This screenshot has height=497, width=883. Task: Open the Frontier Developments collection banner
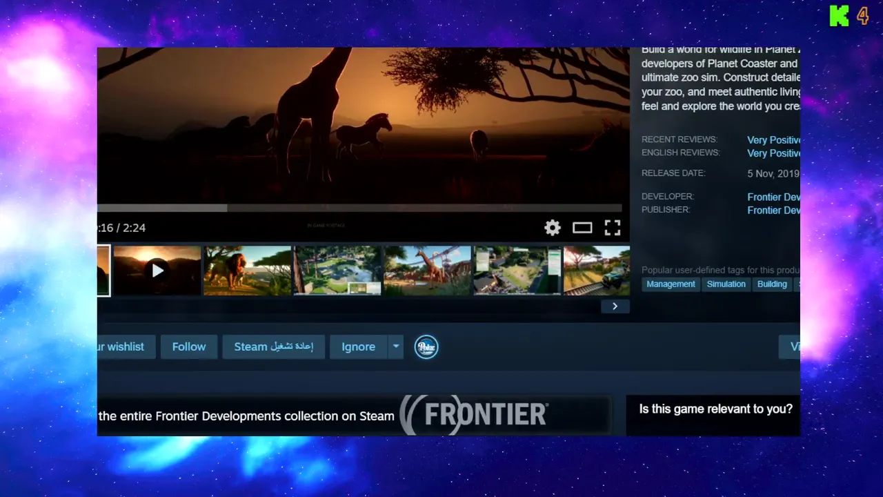point(354,416)
